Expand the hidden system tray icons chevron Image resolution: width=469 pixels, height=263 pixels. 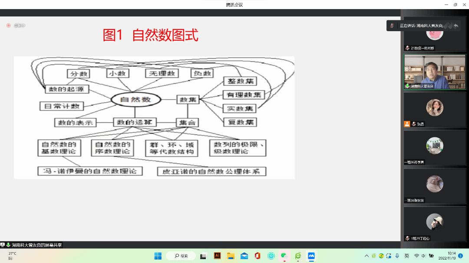pyautogui.click(x=367, y=256)
